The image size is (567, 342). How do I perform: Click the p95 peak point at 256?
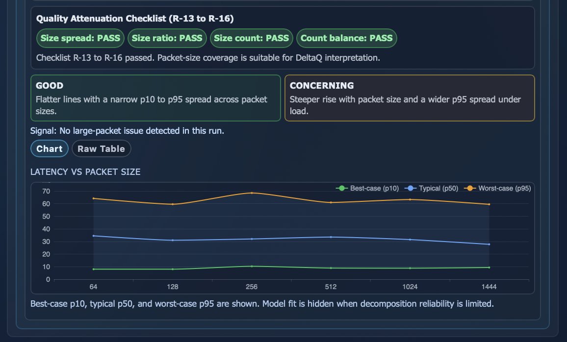tap(252, 193)
